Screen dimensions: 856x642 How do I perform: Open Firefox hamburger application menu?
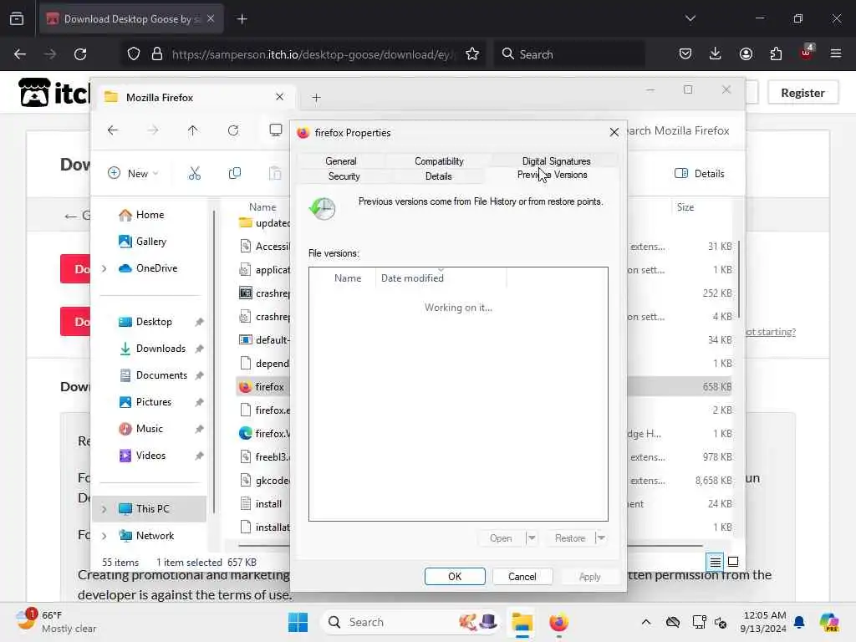pos(836,54)
